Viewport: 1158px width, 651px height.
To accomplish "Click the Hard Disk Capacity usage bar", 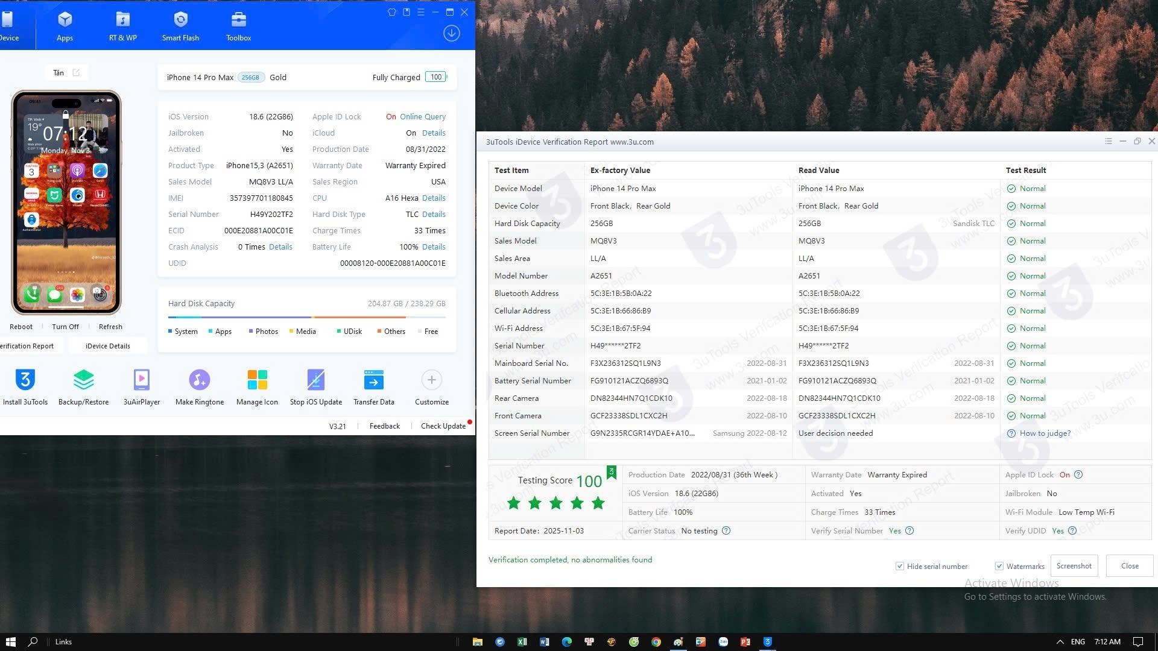I will pyautogui.click(x=306, y=317).
